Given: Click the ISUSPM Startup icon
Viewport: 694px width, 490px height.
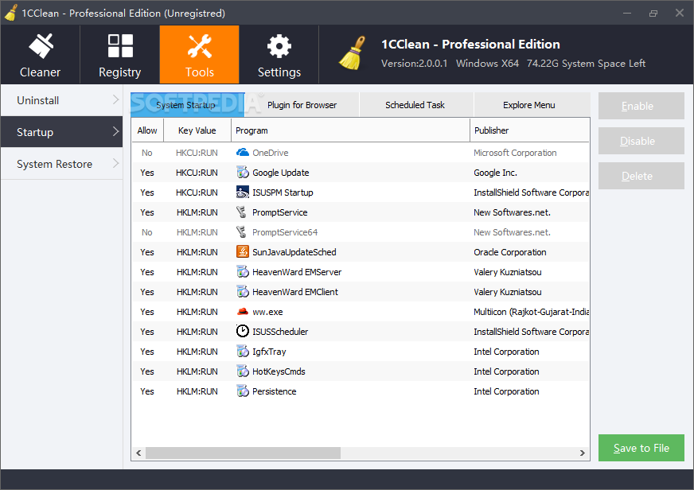Looking at the screenshot, I should 243,192.
